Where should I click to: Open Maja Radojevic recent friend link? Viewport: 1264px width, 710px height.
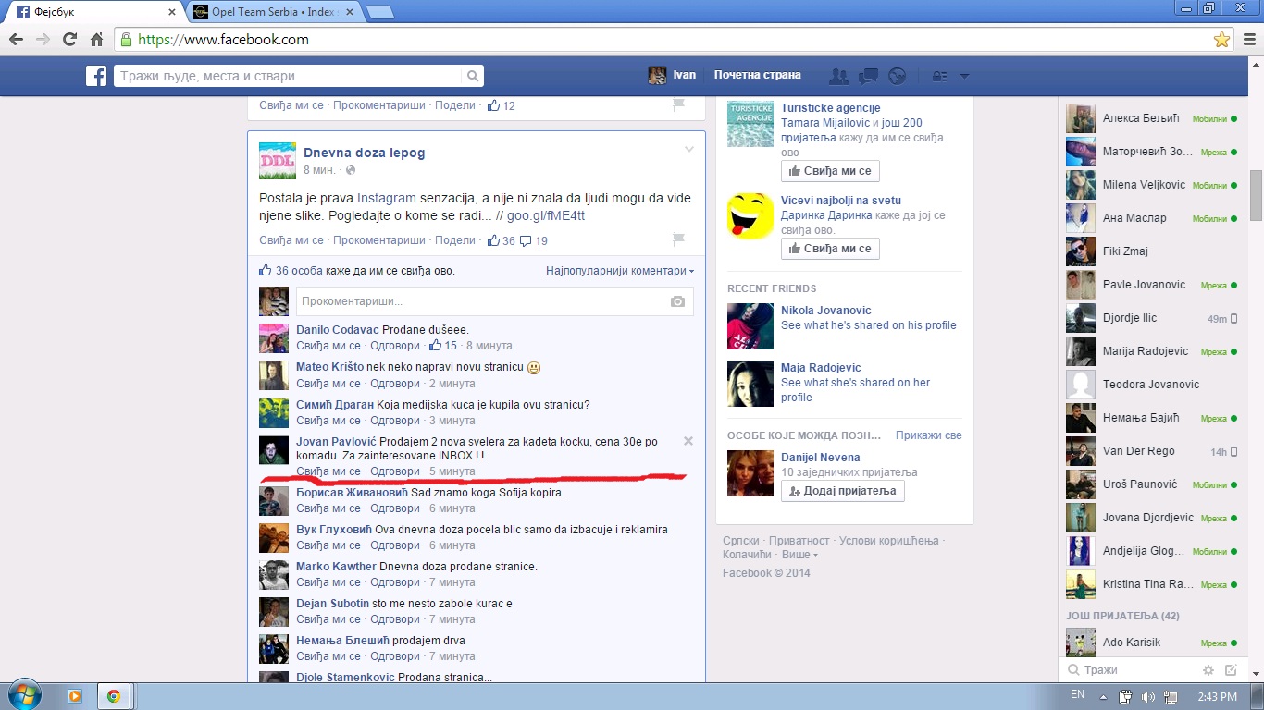tap(821, 368)
